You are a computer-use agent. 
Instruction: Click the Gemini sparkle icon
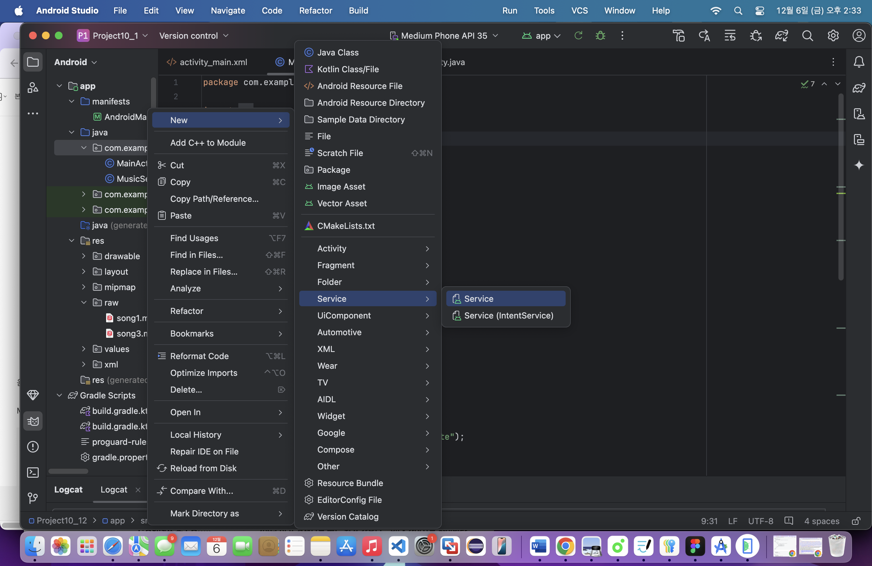coord(859,165)
